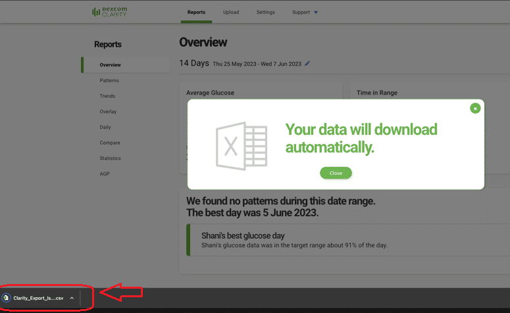Screen dimensions: 510x313
Task: Go to the Trends report
Action: [x=107, y=96]
